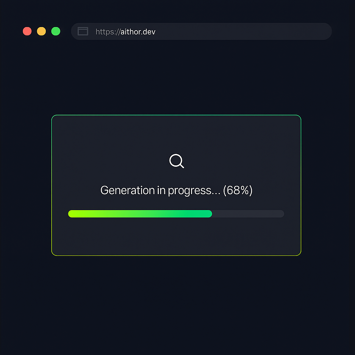Screen dimensions: 355x355
Task: Click the word "progress..." in status text
Action: pos(194,191)
